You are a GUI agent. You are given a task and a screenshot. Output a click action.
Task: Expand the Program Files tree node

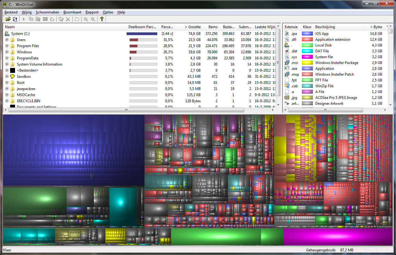click(7, 46)
